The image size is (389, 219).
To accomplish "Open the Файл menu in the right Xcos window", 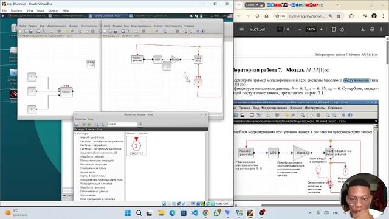I will [107, 26].
